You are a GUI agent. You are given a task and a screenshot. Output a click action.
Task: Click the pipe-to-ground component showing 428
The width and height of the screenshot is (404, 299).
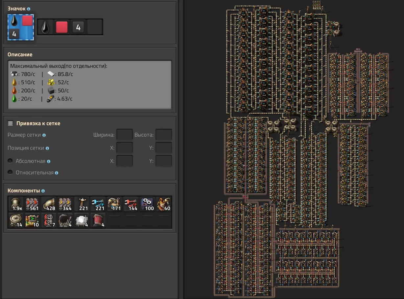coord(49,204)
